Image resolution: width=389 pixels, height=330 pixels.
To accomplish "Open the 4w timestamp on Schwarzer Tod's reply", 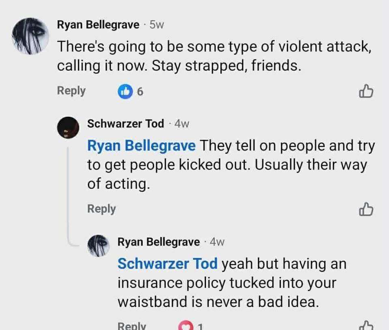I will [182, 124].
